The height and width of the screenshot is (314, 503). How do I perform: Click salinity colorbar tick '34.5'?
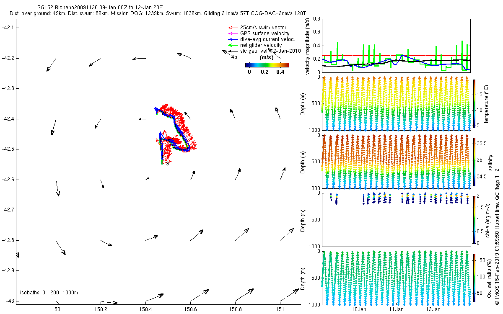point(481,177)
